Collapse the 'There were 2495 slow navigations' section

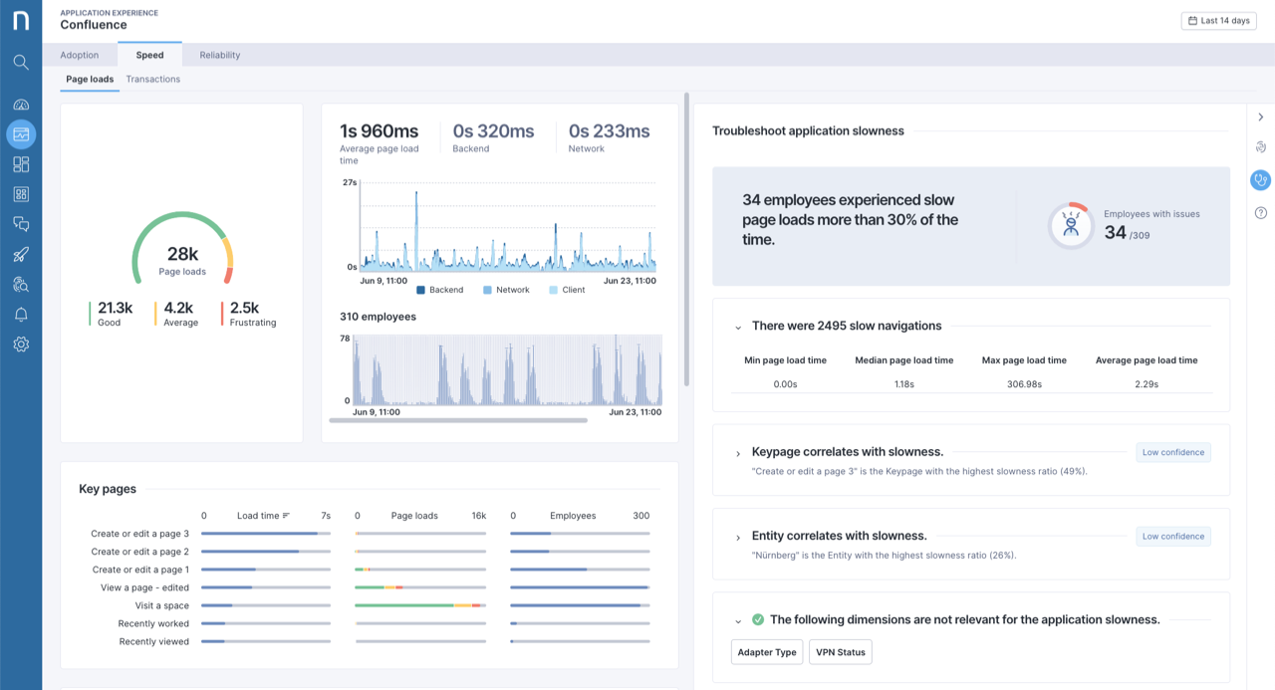[x=738, y=327]
